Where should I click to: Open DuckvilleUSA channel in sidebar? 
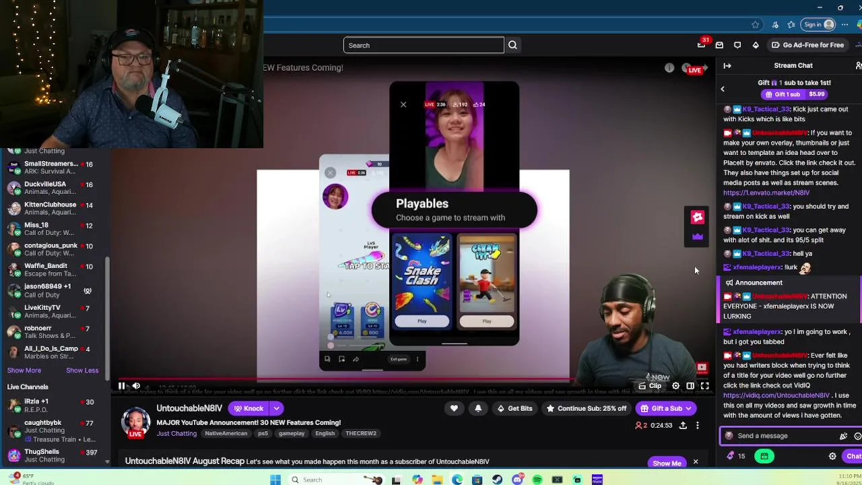(x=54, y=188)
